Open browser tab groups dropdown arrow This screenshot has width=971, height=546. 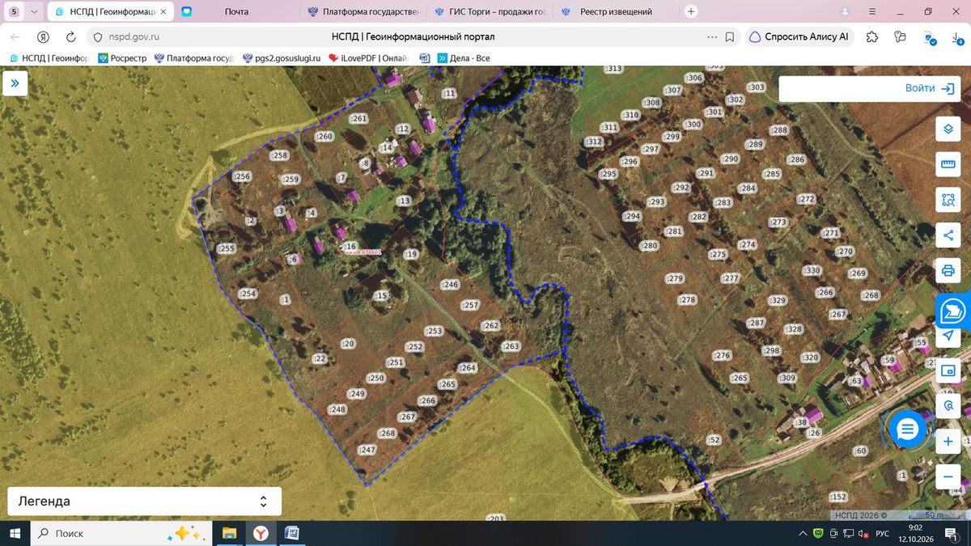point(33,12)
